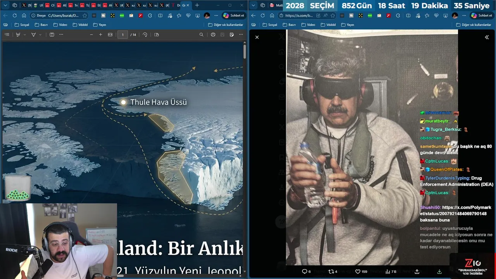Download the image with green arrow
Screen dimensions: 496x279
click(x=439, y=272)
